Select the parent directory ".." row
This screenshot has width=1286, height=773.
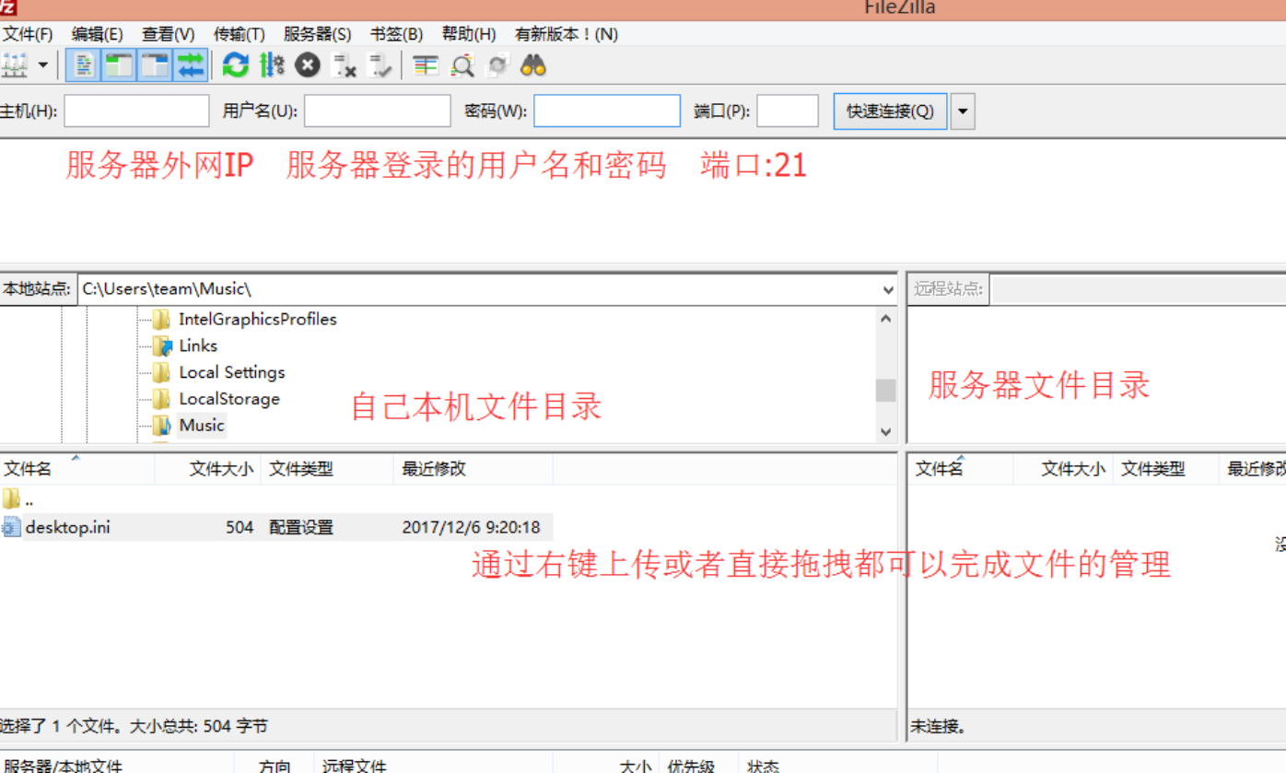276,500
